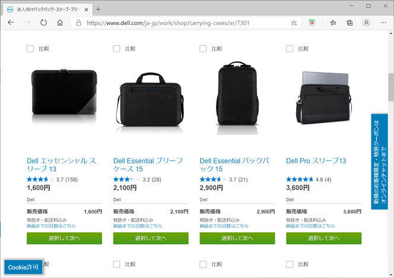The image size is (394, 278).
Task: Click the large 3,600円 price text
Action: [298, 188]
